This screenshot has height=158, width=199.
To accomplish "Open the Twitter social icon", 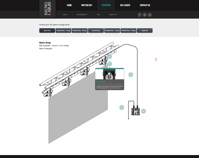I will click(x=145, y=15).
